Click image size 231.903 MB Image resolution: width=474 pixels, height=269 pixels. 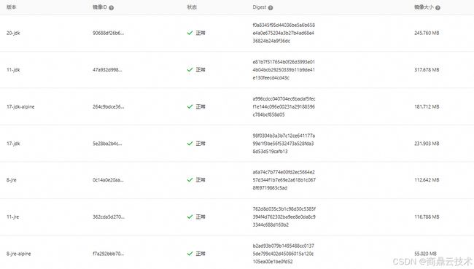tap(427, 144)
